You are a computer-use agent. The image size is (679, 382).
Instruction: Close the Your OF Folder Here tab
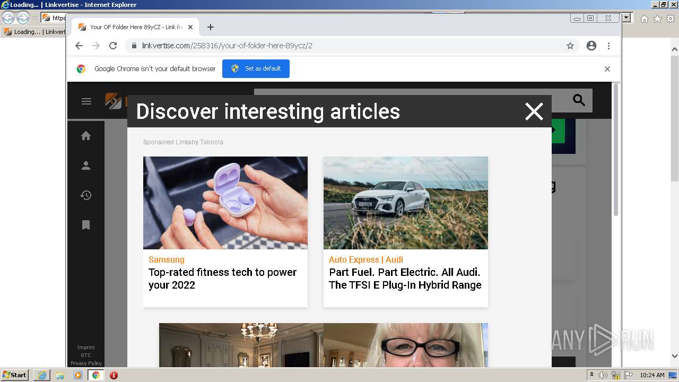pyautogui.click(x=190, y=27)
